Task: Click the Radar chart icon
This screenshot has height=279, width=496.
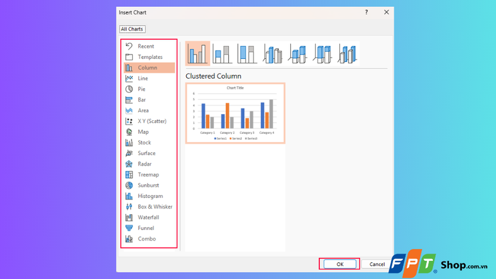Action: click(x=129, y=164)
